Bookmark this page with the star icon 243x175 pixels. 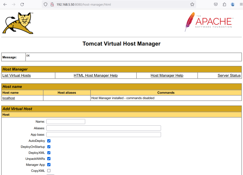pos(192,5)
